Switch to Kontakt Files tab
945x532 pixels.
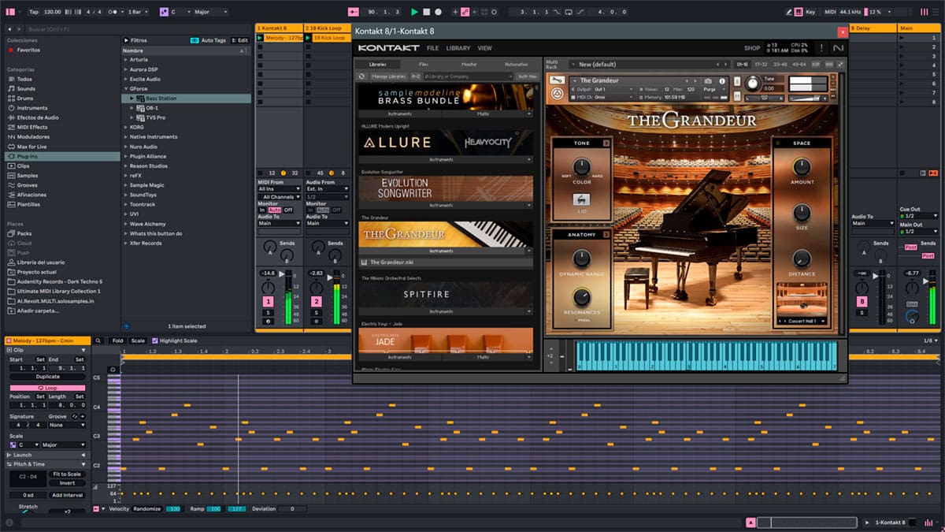424,64
